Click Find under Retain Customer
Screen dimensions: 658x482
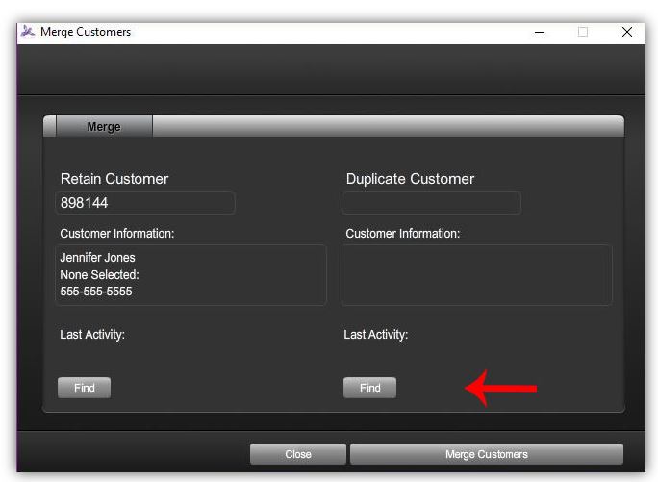pos(85,388)
